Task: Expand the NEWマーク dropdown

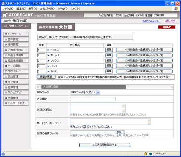Action: pyautogui.click(x=85, y=93)
